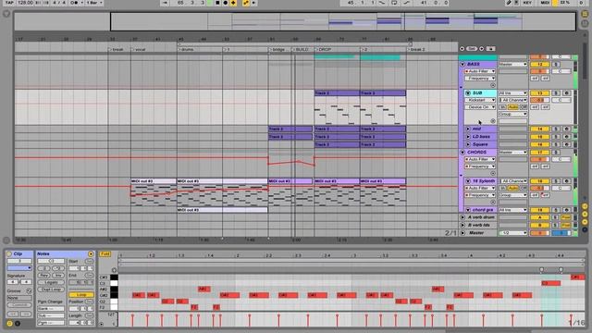
Task: Arm the 16 Sylenth track
Action: (x=566, y=181)
